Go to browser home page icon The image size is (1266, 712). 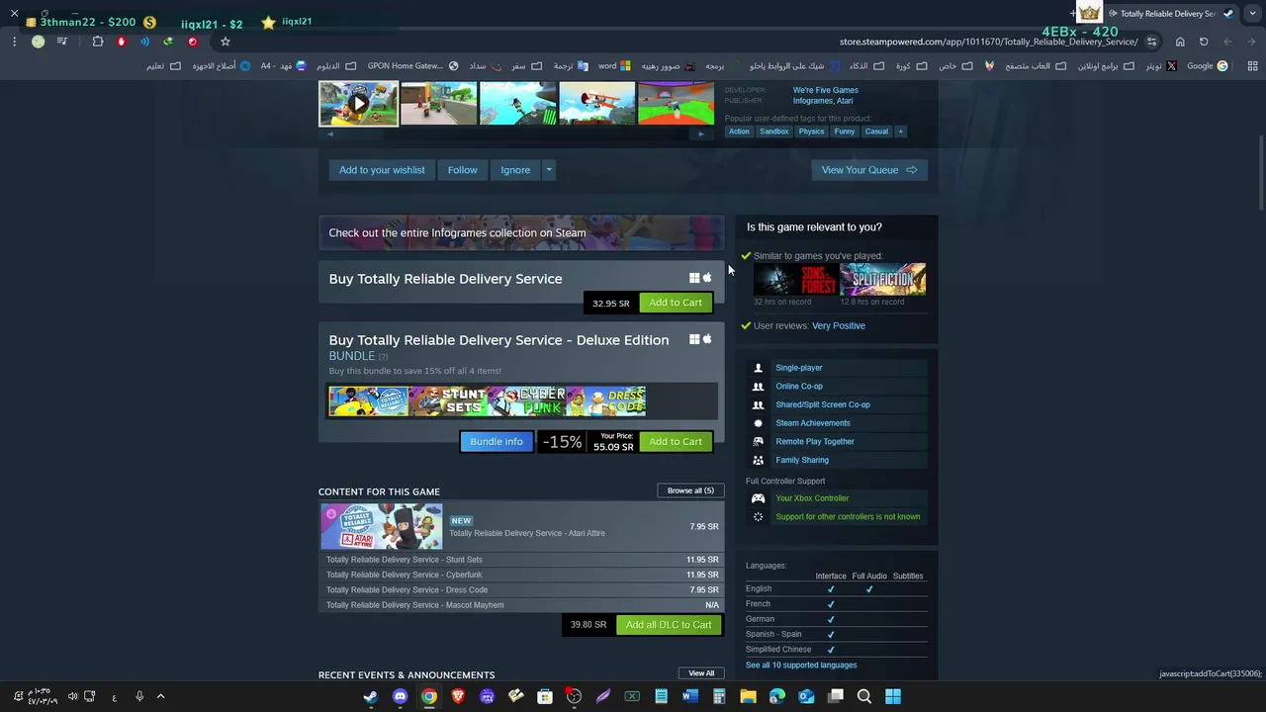point(1180,42)
